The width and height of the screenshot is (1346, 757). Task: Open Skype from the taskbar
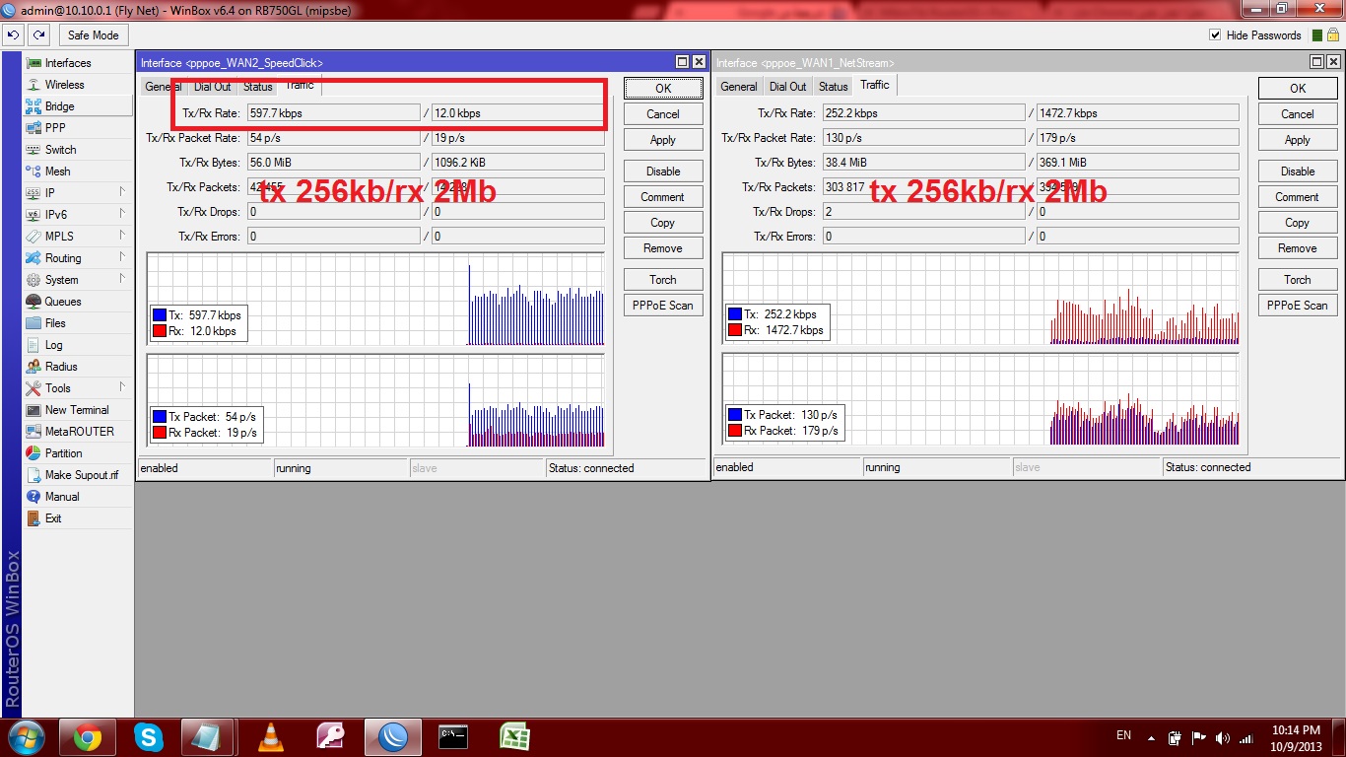pyautogui.click(x=149, y=736)
